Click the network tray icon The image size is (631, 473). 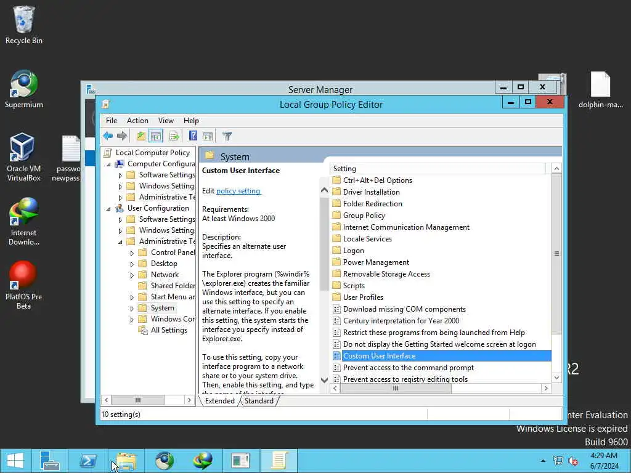pos(558,461)
